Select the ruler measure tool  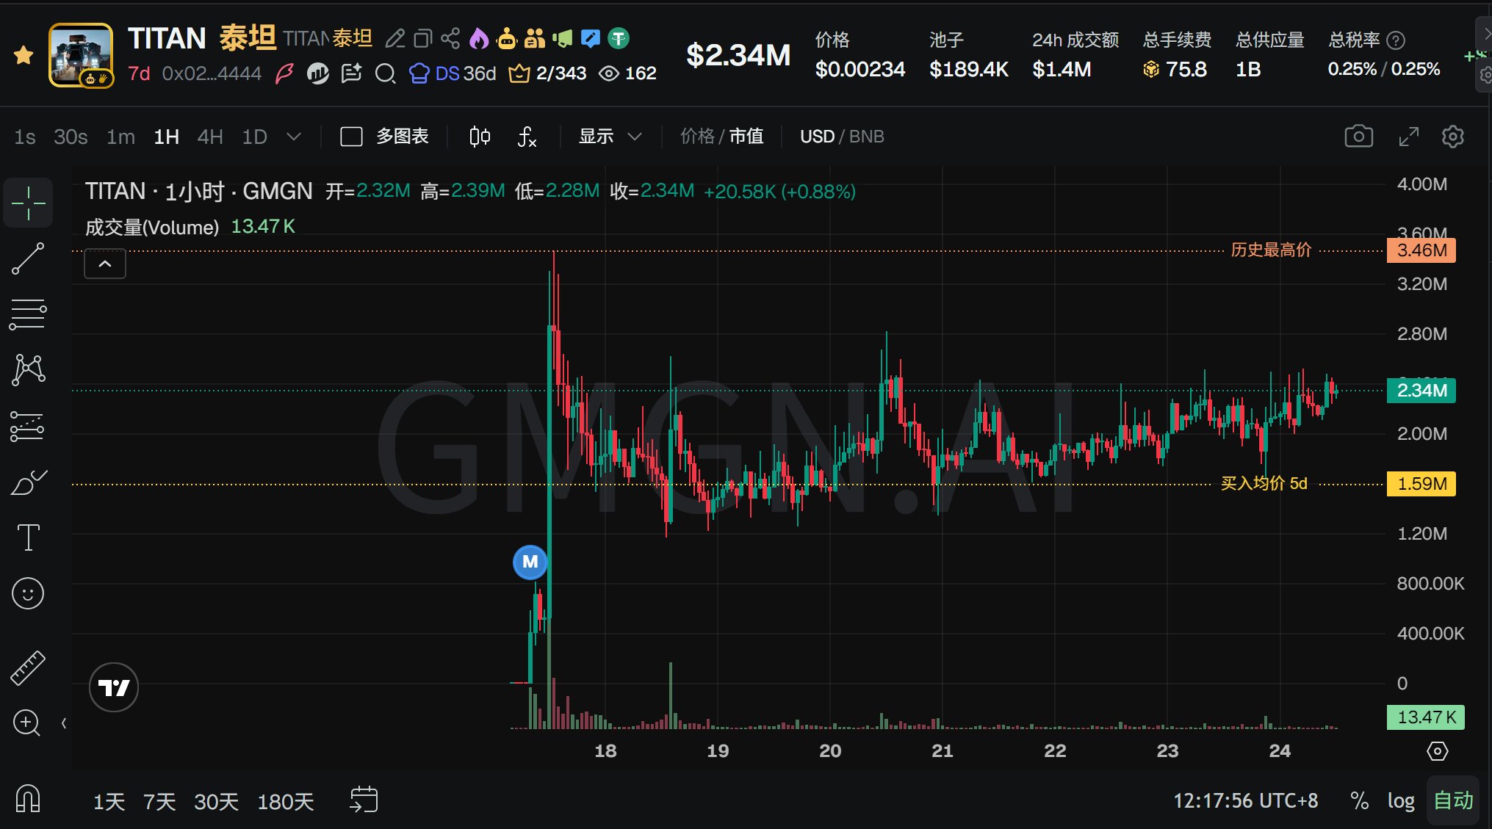point(28,668)
